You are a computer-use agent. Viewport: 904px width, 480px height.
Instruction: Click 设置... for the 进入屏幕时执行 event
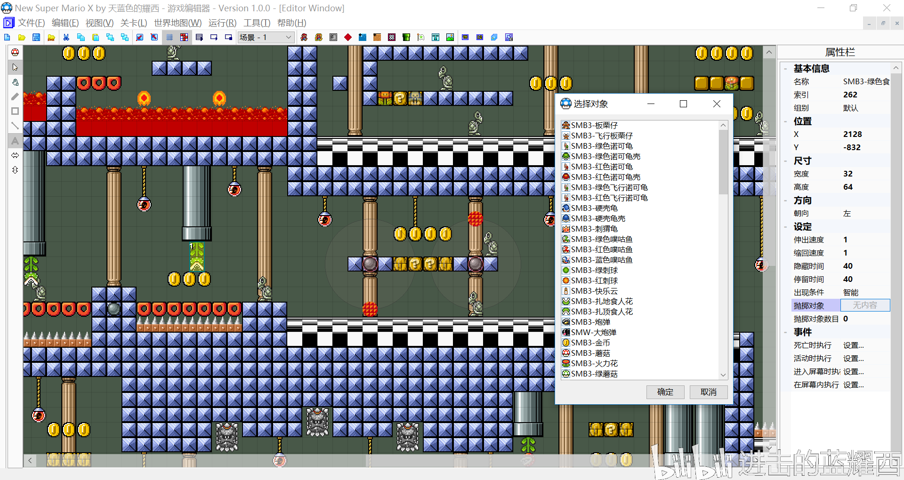point(853,371)
